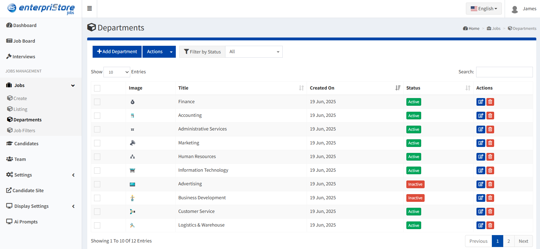
Task: Open the Filter by Status dropdown
Action: [254, 52]
